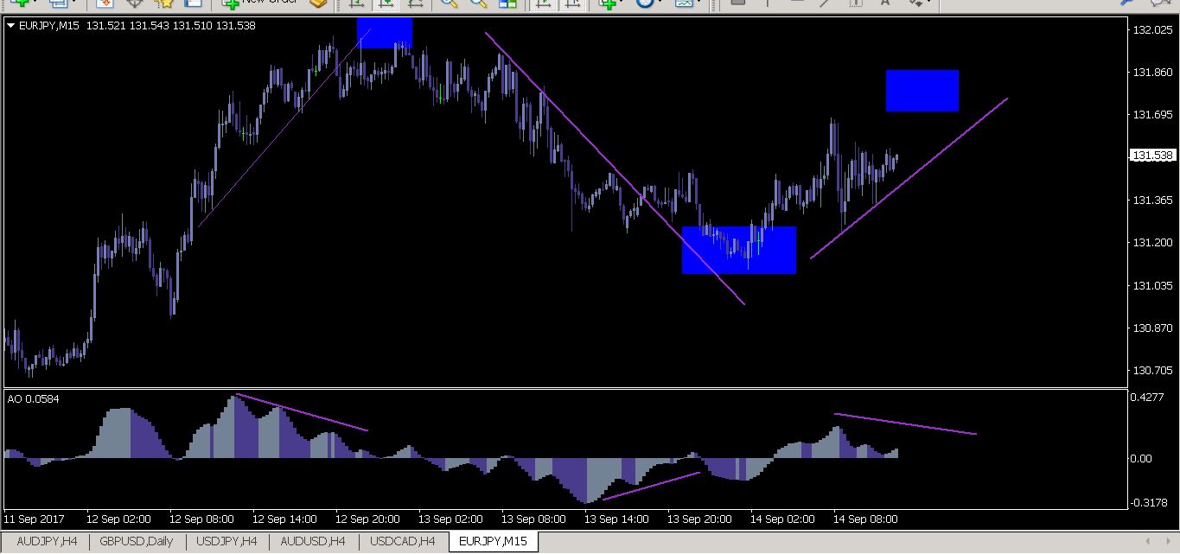Image resolution: width=1180 pixels, height=554 pixels.
Task: Click the 130.705 price scale label
Action: point(1152,371)
